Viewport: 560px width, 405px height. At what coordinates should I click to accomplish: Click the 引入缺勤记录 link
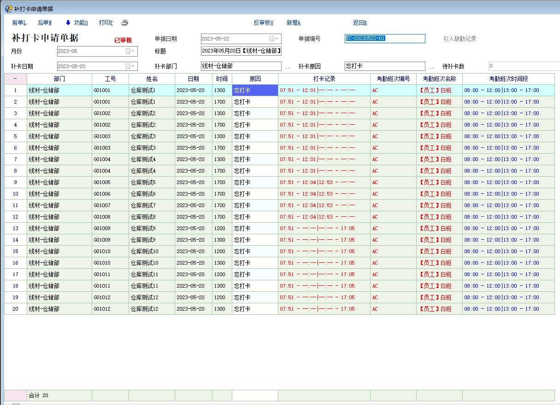point(460,39)
